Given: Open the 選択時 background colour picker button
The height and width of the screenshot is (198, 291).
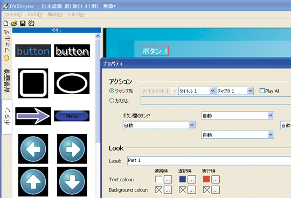Looking at the screenshot, I should pos(192,190).
